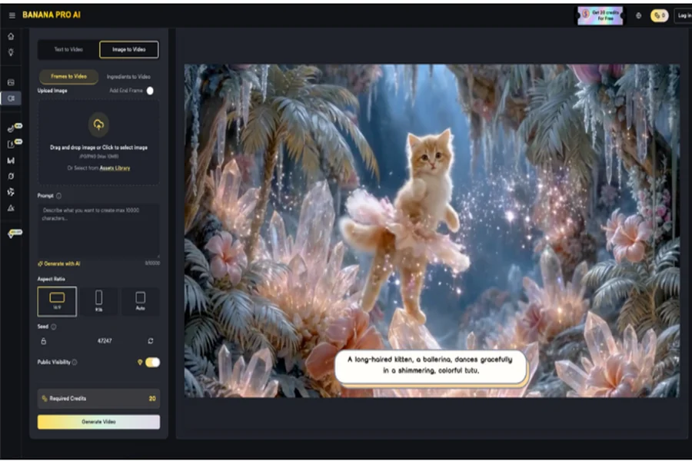Image resolution: width=692 pixels, height=461 pixels.
Task: Open the image tool in the sidebar
Action: pyautogui.click(x=11, y=82)
